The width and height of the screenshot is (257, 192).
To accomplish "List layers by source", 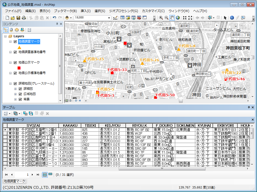I will tap(11, 30).
